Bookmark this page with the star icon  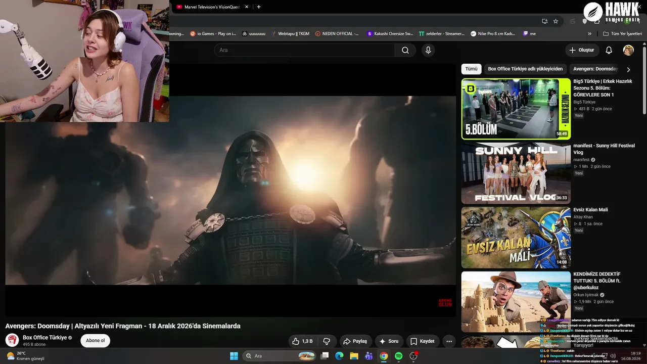[x=556, y=21]
